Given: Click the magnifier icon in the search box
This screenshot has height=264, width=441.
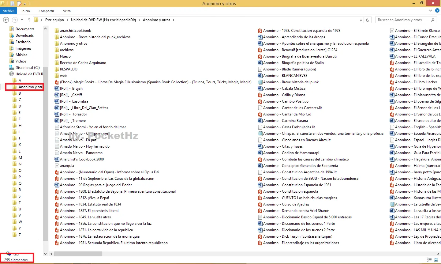Looking at the screenshot, I should tap(432, 20).
